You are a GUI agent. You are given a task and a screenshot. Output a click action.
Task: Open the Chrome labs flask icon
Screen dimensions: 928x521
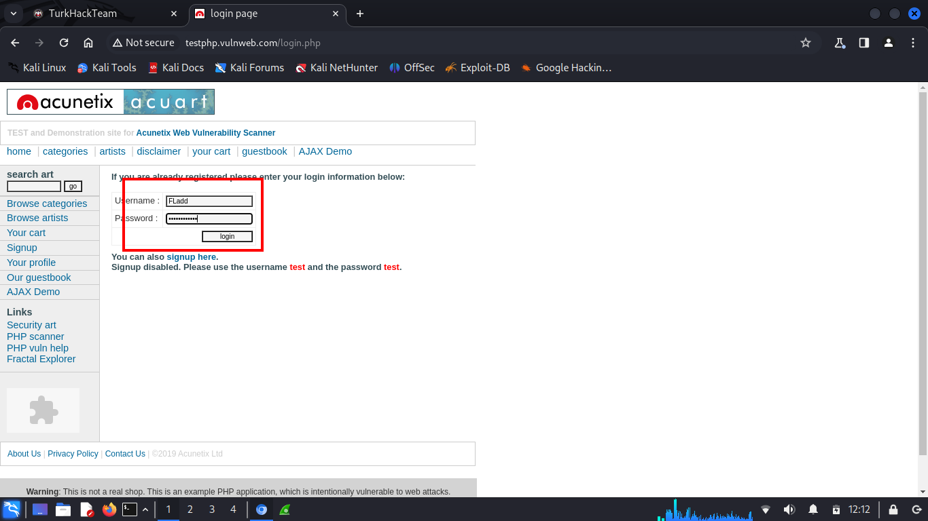(840, 43)
